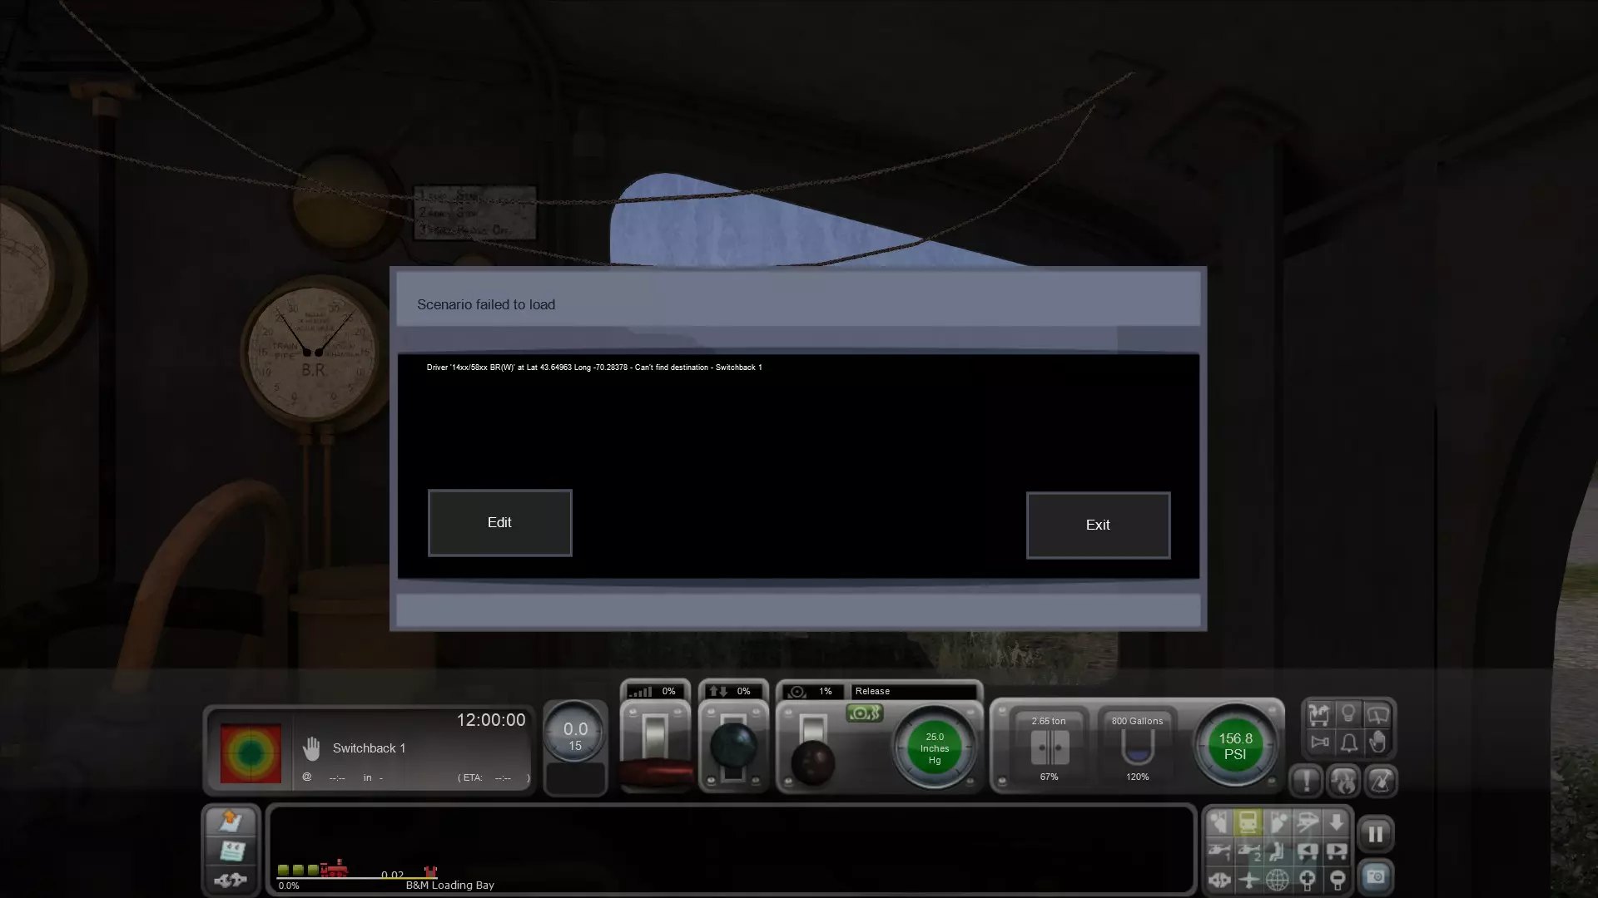
Task: Click the coal shovel stoking icon
Action: [x=1381, y=781]
